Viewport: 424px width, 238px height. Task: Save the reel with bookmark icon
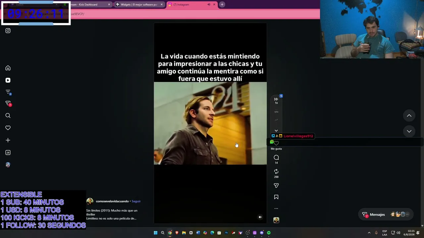click(276, 197)
